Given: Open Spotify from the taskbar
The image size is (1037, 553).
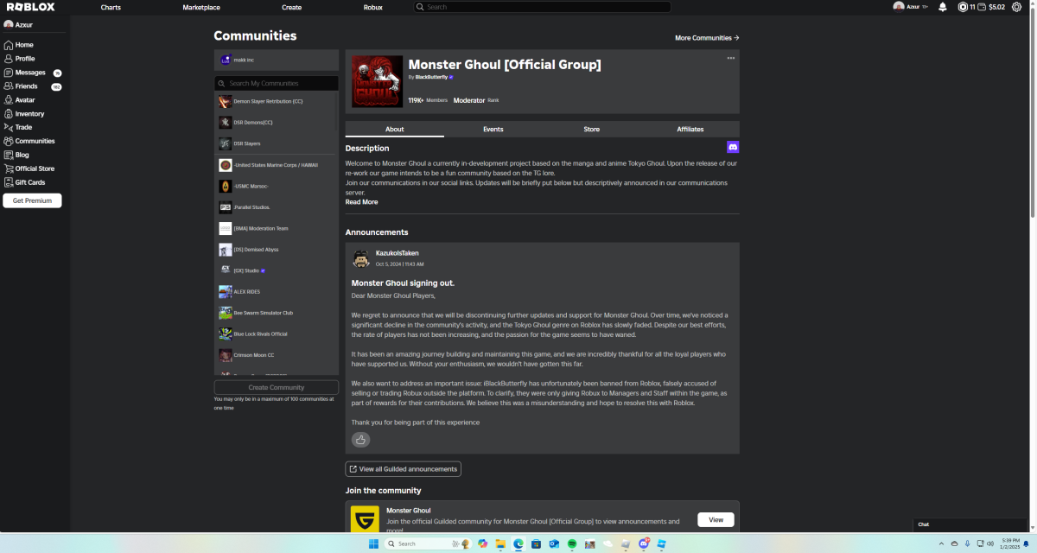Looking at the screenshot, I should coord(572,543).
